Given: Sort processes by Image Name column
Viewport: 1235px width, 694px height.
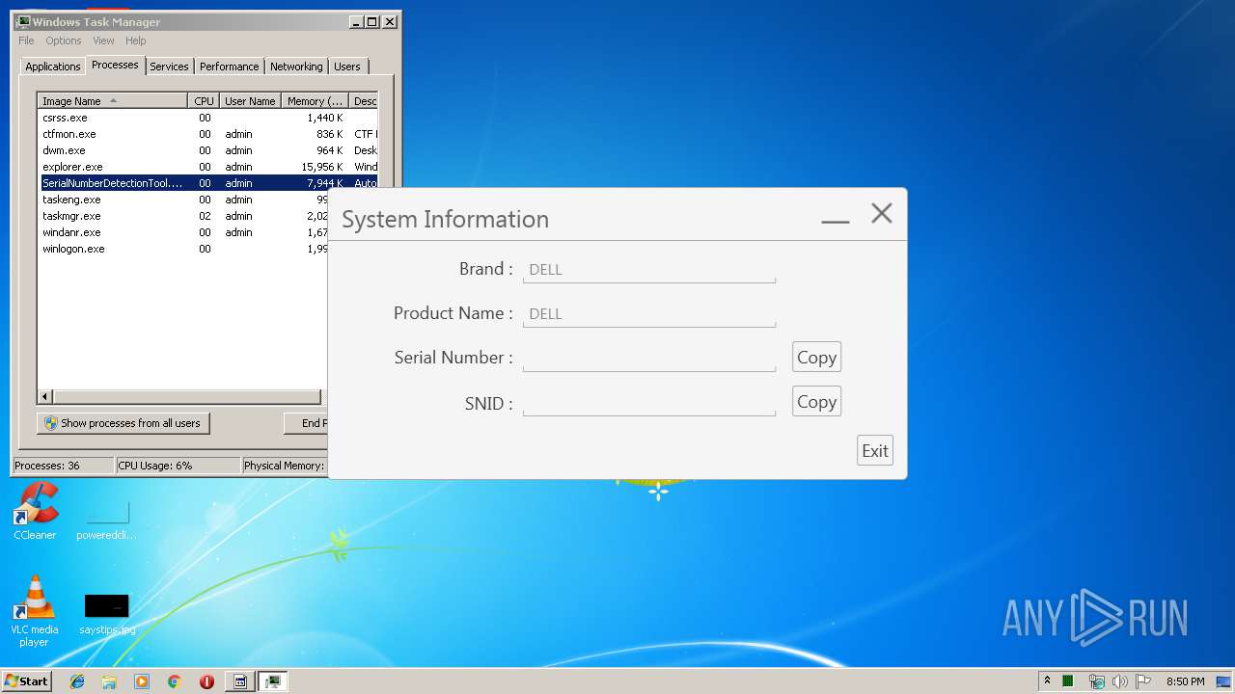Looking at the screenshot, I should (112, 101).
